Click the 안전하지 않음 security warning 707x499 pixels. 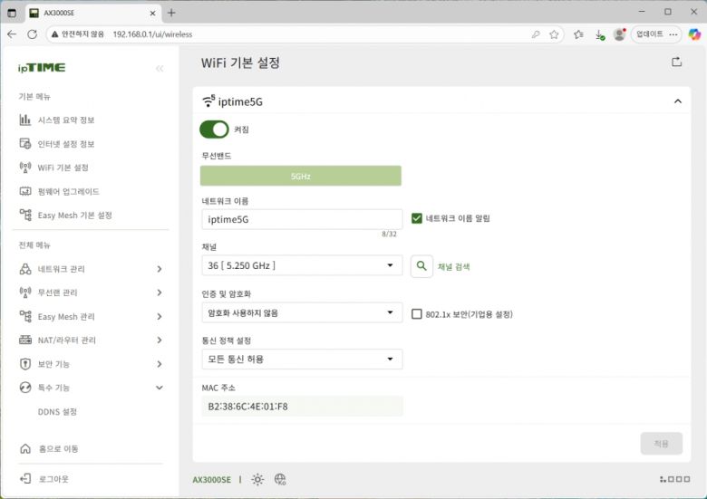pyautogui.click(x=78, y=34)
